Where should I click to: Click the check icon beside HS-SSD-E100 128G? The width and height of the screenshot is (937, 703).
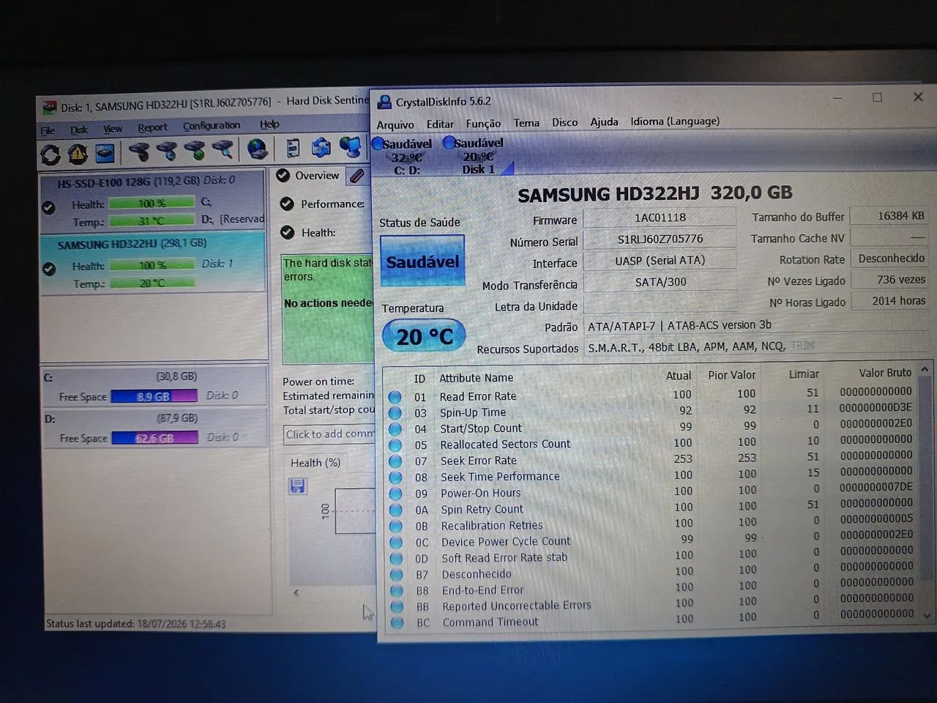[x=48, y=207]
